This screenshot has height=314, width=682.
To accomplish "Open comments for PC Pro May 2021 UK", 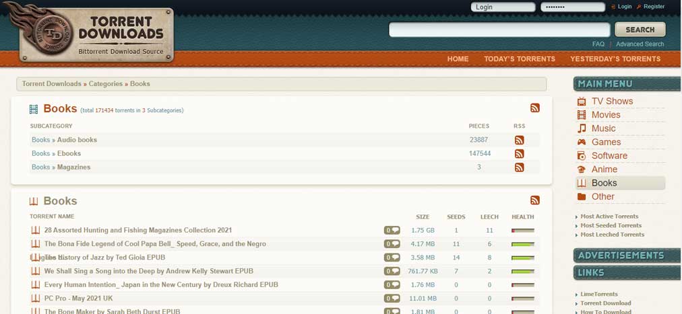I will click(x=392, y=299).
